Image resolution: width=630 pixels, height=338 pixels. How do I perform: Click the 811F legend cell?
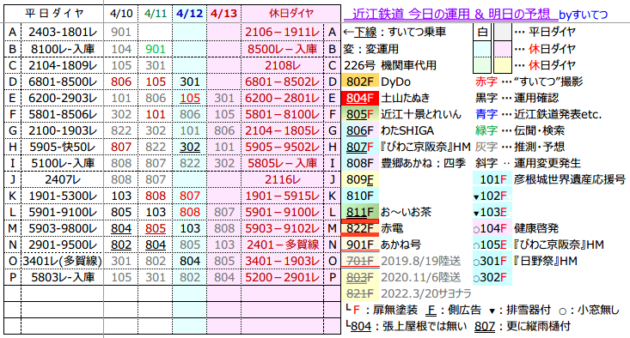(x=360, y=212)
